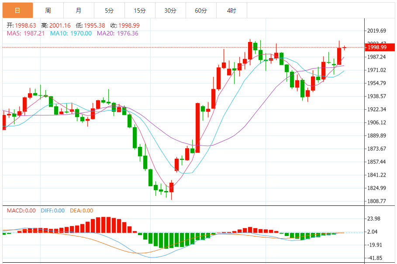Switch to the 月 monthly tab

coord(79,10)
